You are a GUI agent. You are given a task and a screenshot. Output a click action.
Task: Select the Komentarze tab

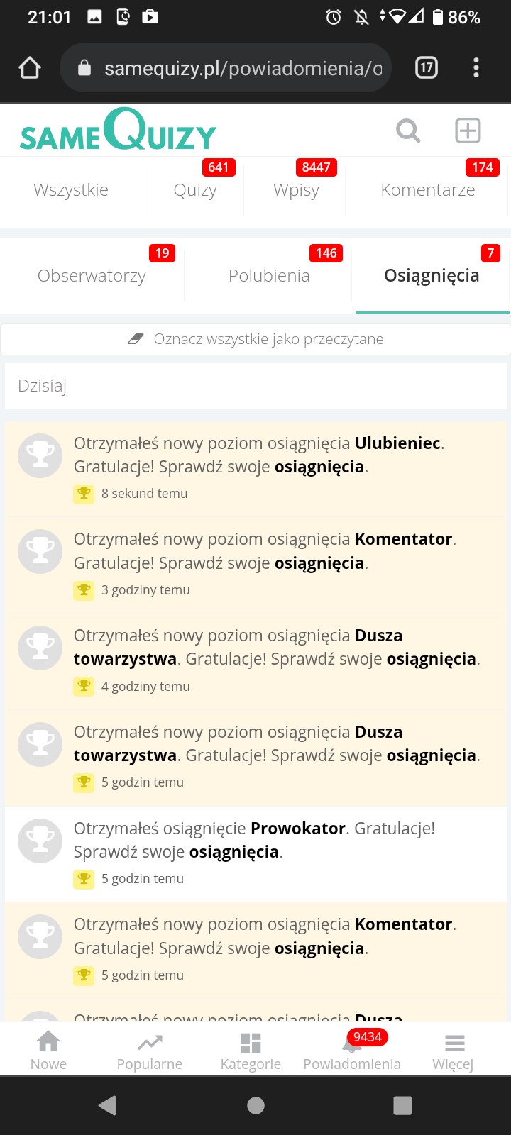tap(427, 190)
